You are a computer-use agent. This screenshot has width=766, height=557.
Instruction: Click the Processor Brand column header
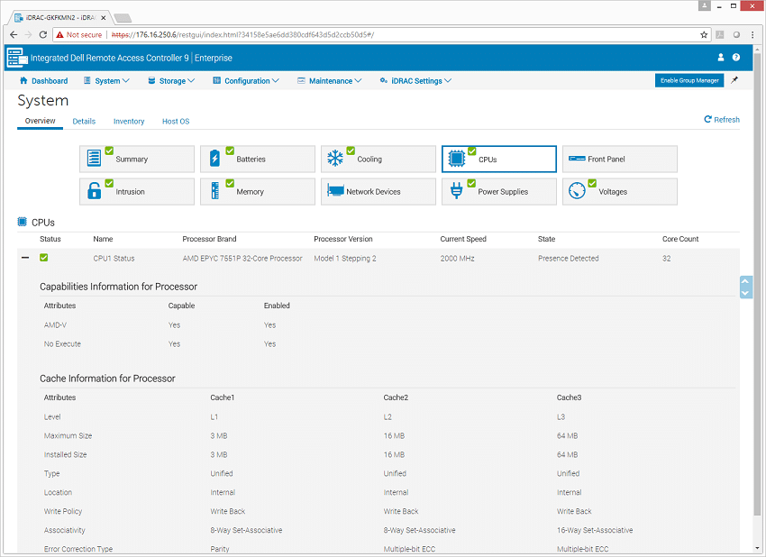(209, 239)
